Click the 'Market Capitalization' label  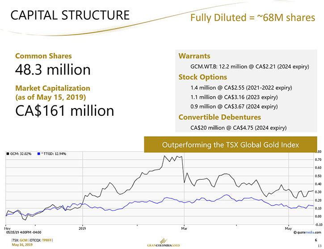53,88
